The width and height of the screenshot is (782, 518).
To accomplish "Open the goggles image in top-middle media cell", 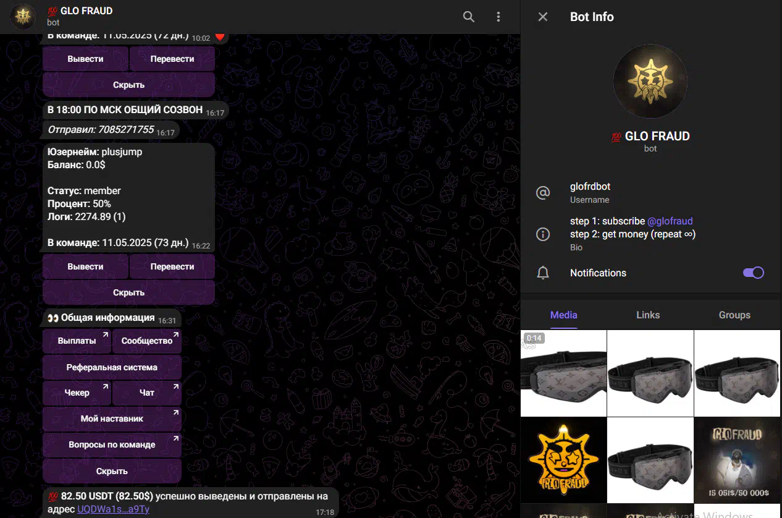I will coord(650,373).
